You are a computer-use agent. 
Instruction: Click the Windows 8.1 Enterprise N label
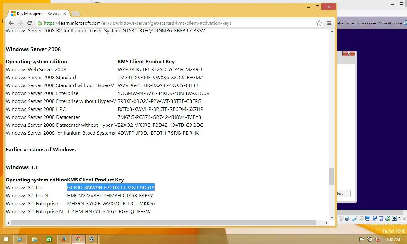coord(34,211)
